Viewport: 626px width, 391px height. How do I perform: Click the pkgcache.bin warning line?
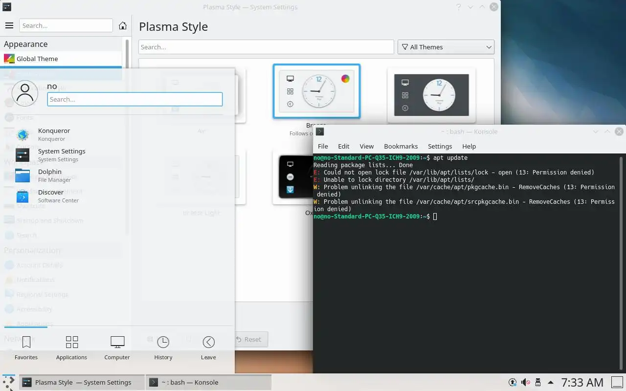[x=464, y=191]
